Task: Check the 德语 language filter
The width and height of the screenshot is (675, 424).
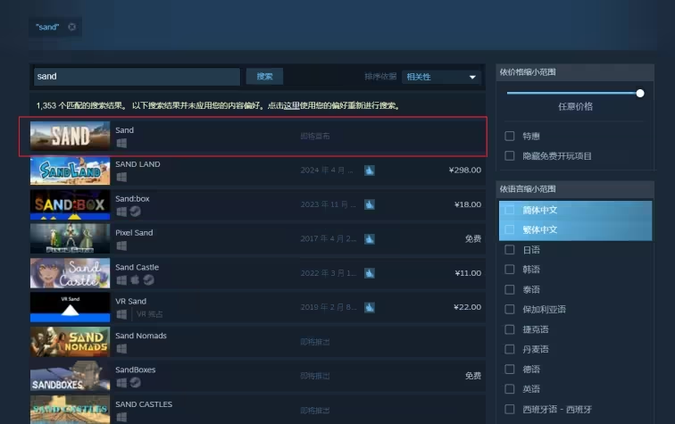Action: pyautogui.click(x=510, y=369)
